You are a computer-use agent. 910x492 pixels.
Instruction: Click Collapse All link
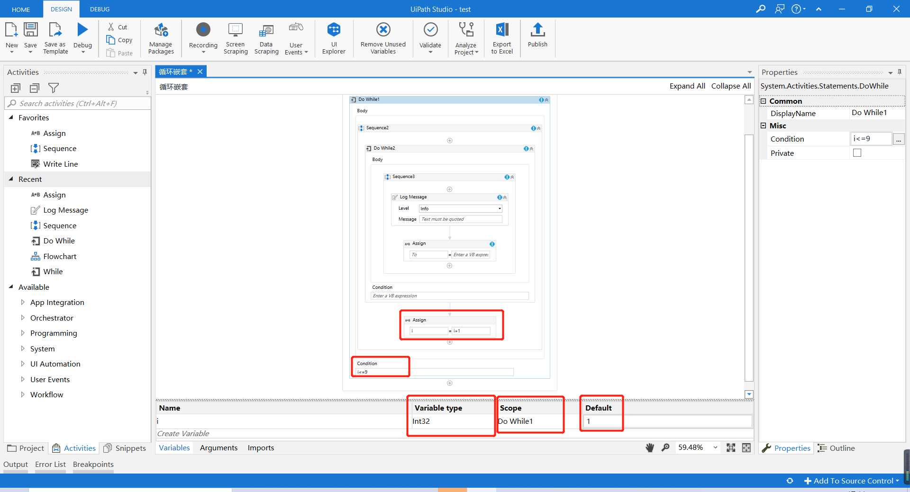pos(731,86)
